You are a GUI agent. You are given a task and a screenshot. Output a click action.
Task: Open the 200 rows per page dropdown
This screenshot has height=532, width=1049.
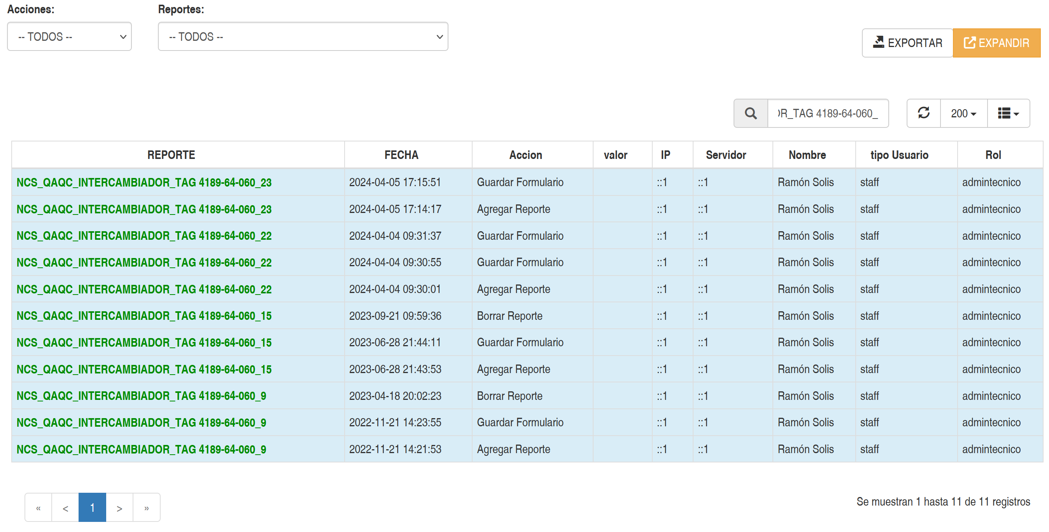(x=963, y=113)
